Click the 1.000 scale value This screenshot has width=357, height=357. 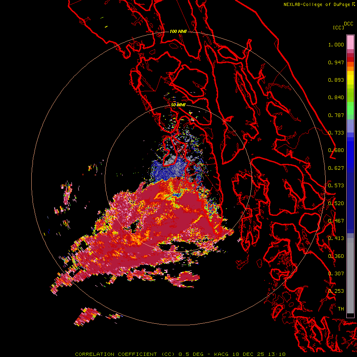[x=336, y=44]
